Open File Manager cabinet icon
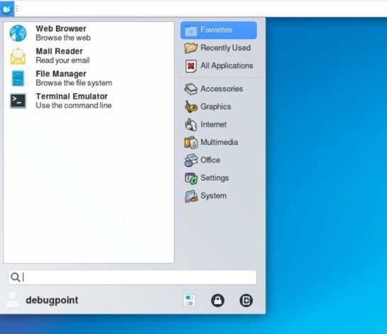Image resolution: width=387 pixels, height=334 pixels. click(x=18, y=78)
